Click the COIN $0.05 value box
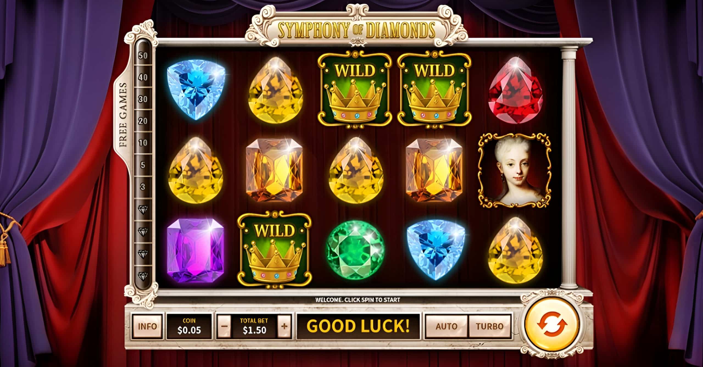This screenshot has width=703, height=367. point(189,326)
